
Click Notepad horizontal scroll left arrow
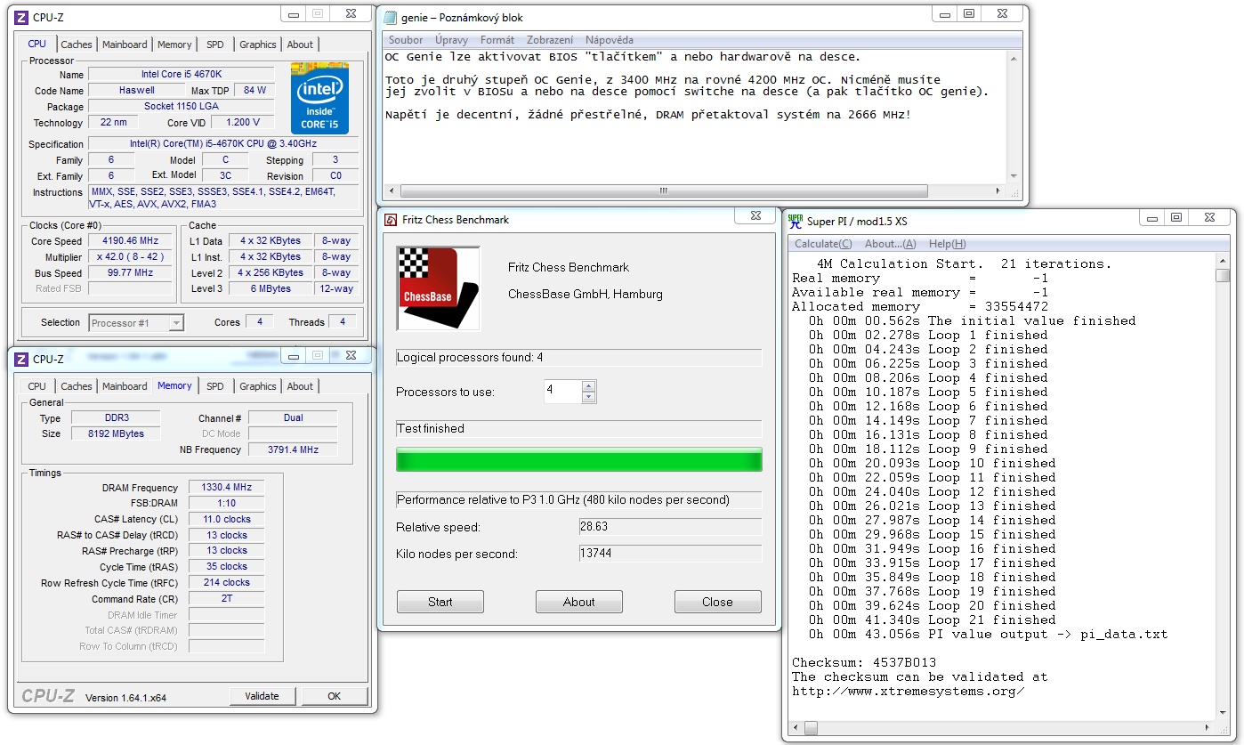coord(391,191)
